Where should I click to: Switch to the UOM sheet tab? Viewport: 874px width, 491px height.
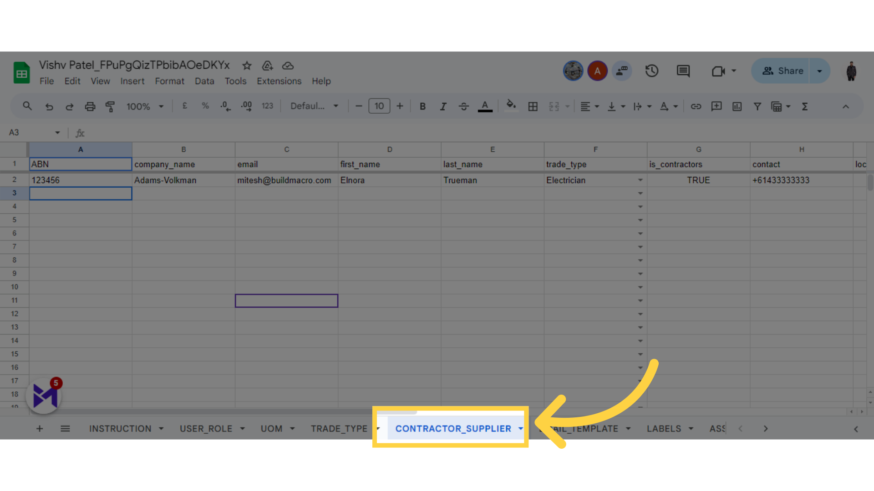click(271, 429)
